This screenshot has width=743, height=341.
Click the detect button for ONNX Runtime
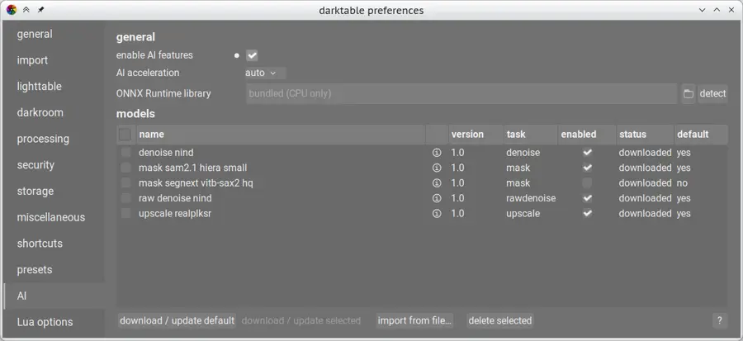pos(712,93)
